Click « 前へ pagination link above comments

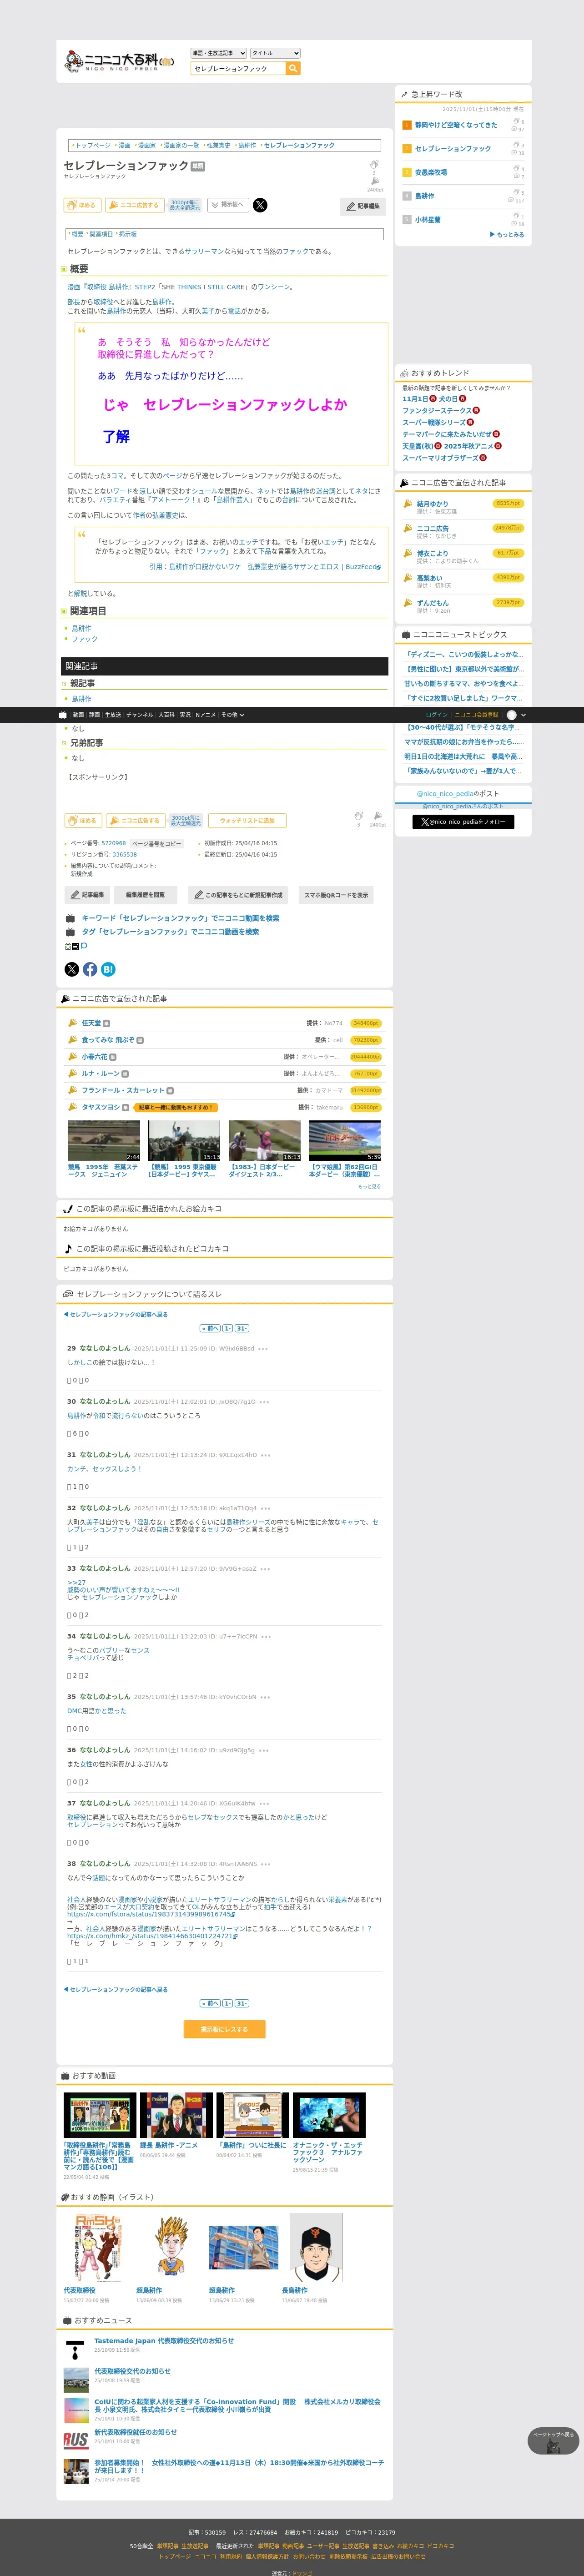pyautogui.click(x=210, y=1328)
